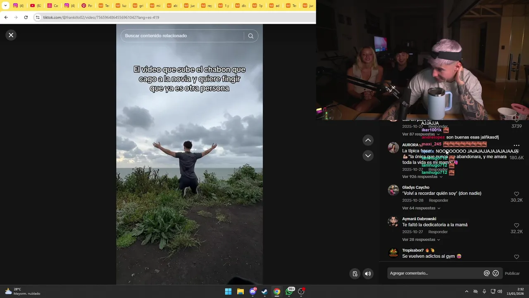Open the emoji picker in comment box
Image resolution: width=529 pixels, height=298 pixels.
pyautogui.click(x=496, y=273)
